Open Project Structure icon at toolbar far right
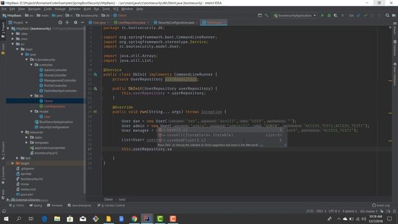398x224 pixels. [394, 16]
